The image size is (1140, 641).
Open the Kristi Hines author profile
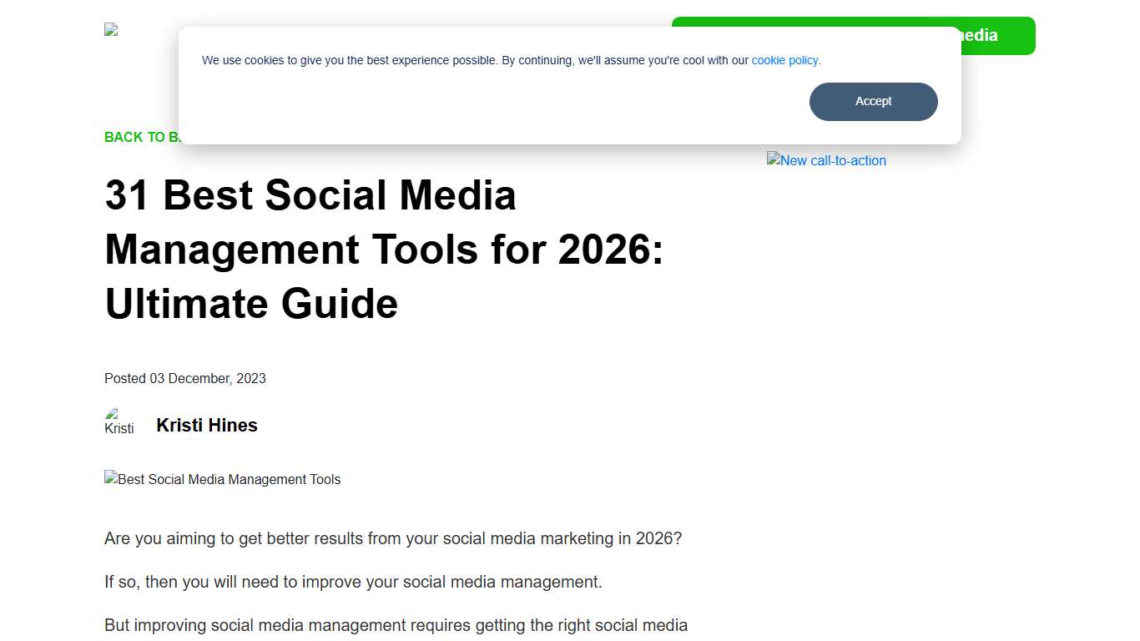click(x=206, y=425)
